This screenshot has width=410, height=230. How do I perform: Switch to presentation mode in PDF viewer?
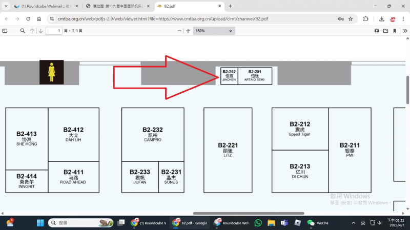(x=377, y=31)
